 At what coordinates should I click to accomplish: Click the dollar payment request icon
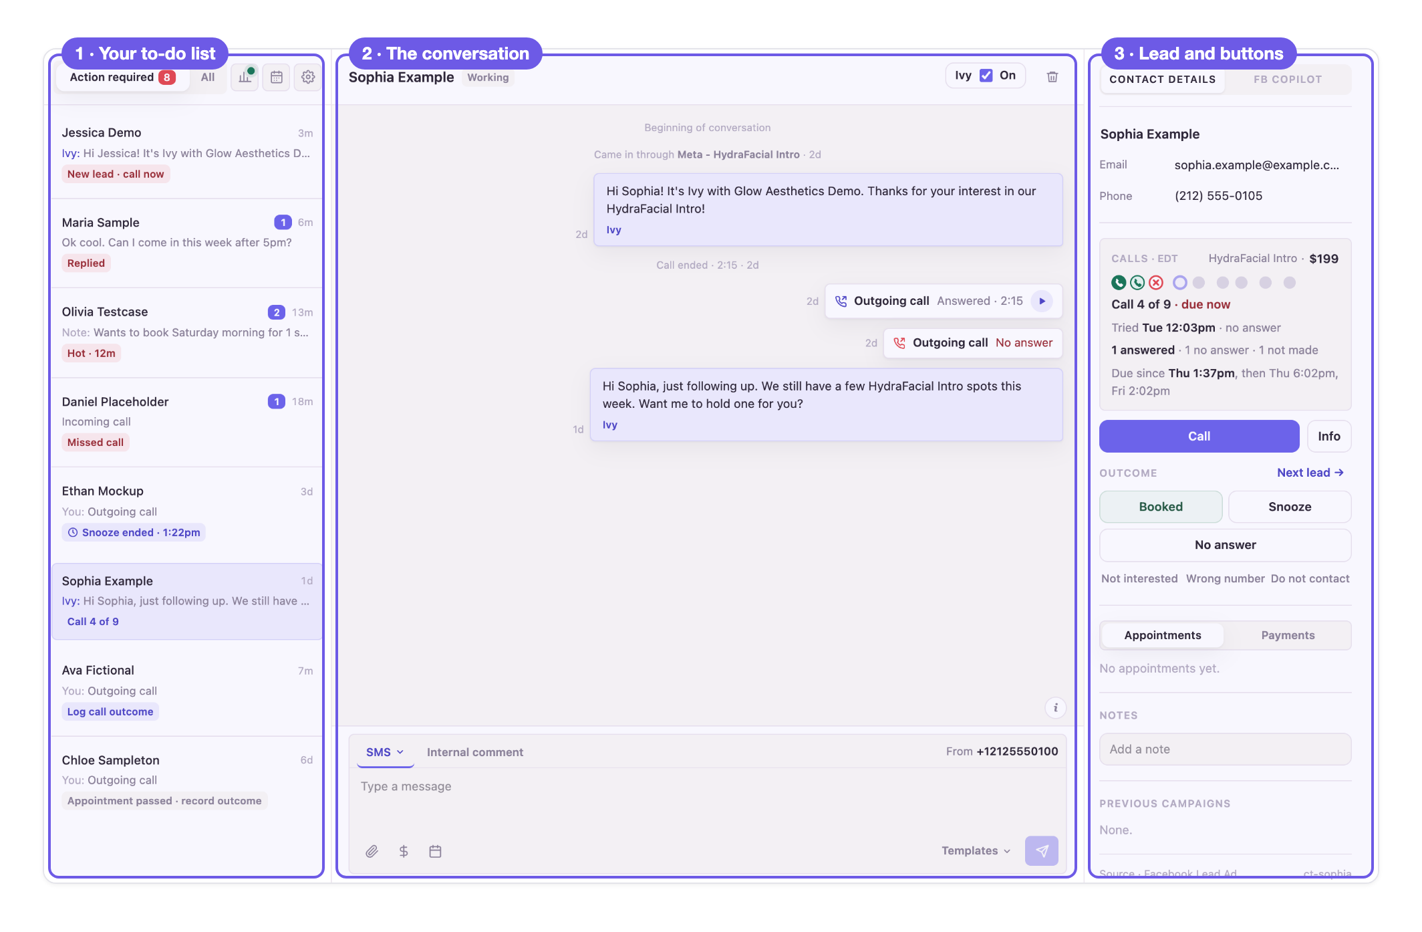click(x=404, y=851)
